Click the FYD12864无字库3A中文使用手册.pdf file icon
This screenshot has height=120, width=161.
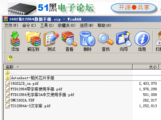8,95
